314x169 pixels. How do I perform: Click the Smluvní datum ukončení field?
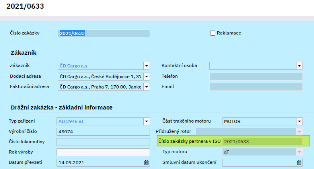pos(259,162)
